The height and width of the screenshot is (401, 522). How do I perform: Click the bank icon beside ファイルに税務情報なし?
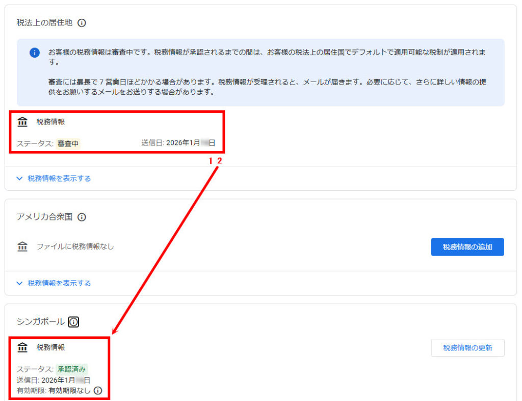(x=22, y=247)
